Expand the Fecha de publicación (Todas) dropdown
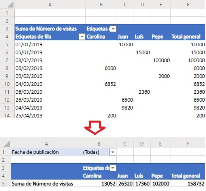This screenshot has width=206, height=191. click(113, 152)
